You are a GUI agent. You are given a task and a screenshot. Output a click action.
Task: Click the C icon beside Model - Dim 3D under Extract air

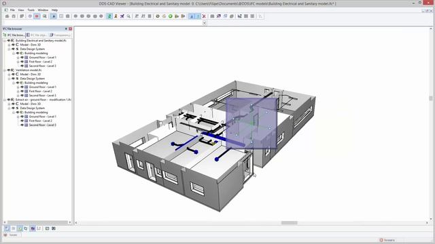point(17,104)
